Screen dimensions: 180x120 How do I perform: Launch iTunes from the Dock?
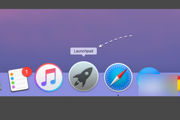(x=49, y=77)
